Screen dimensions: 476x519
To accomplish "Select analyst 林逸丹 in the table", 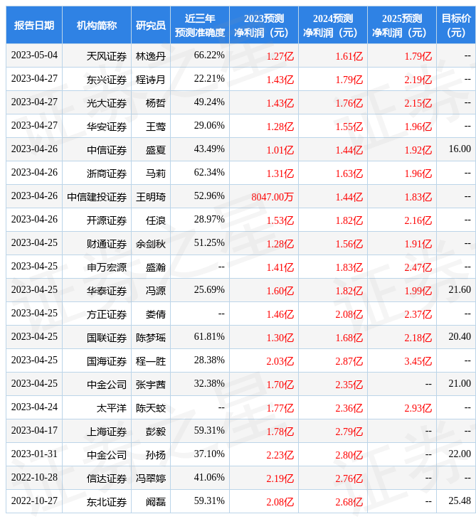I will click(151, 56).
